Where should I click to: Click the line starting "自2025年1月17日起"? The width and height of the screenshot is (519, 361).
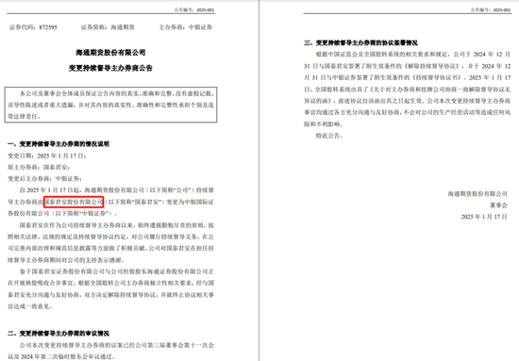pos(116,190)
